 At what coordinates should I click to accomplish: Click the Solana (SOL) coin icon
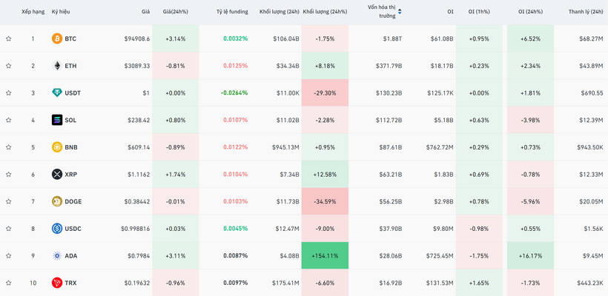(x=57, y=120)
